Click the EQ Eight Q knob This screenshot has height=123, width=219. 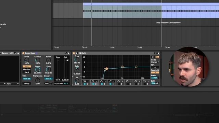click(77, 81)
